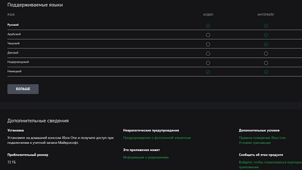Image resolution: width=302 pixels, height=170 pixels.
Task: Open the Информация о разрешениях link
Action: pyautogui.click(x=146, y=157)
